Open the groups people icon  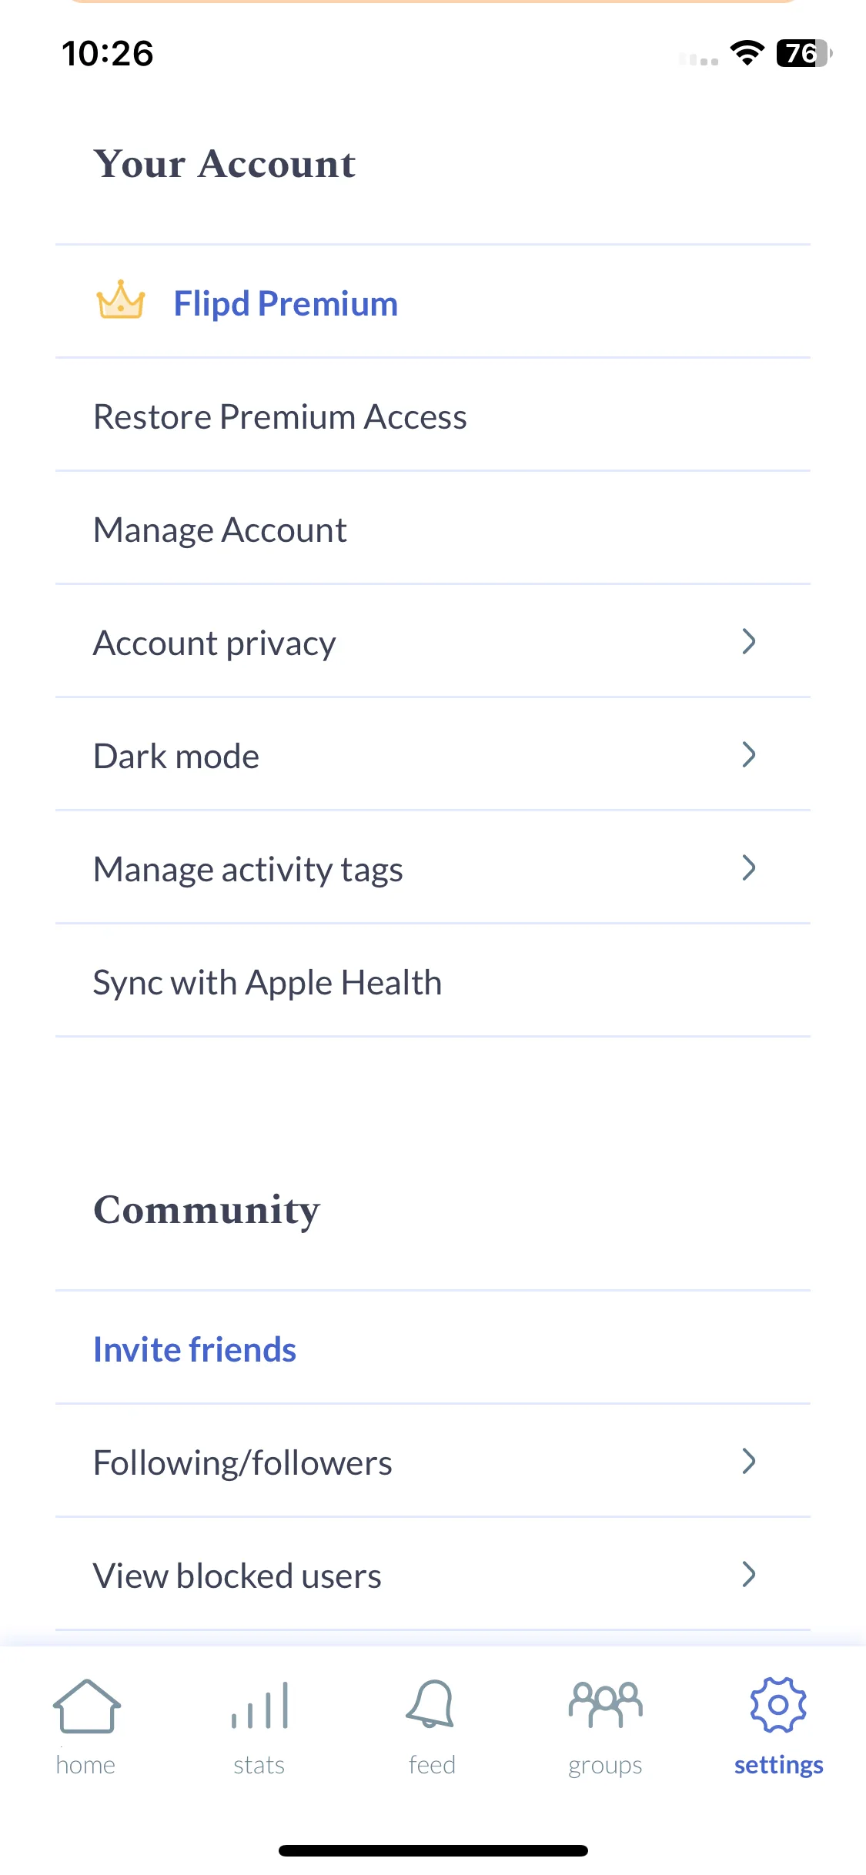point(605,1704)
